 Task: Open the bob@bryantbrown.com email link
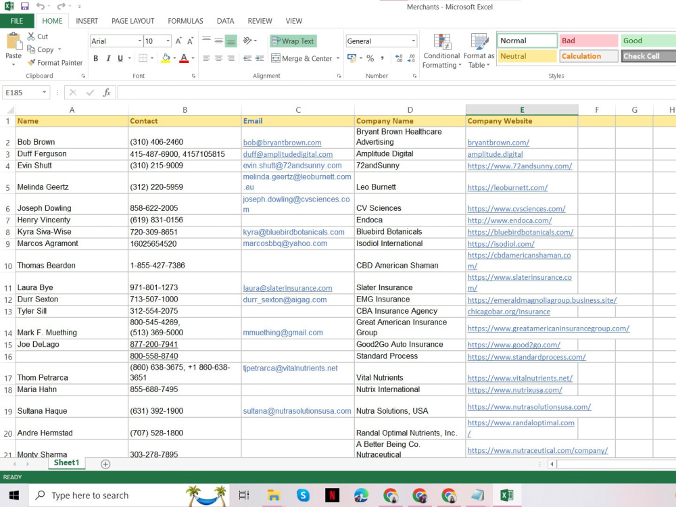pyautogui.click(x=282, y=143)
